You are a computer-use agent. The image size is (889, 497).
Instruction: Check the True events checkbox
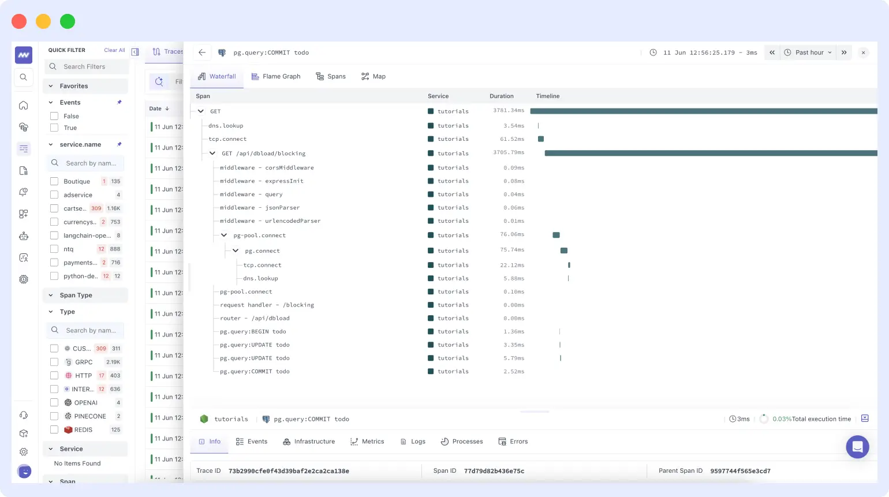(x=54, y=128)
